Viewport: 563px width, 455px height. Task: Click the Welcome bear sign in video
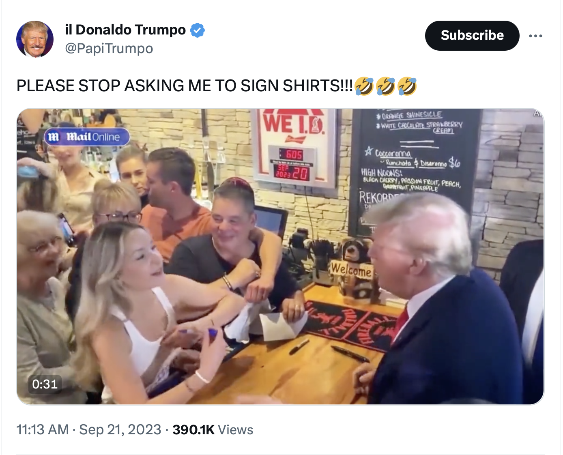click(351, 269)
